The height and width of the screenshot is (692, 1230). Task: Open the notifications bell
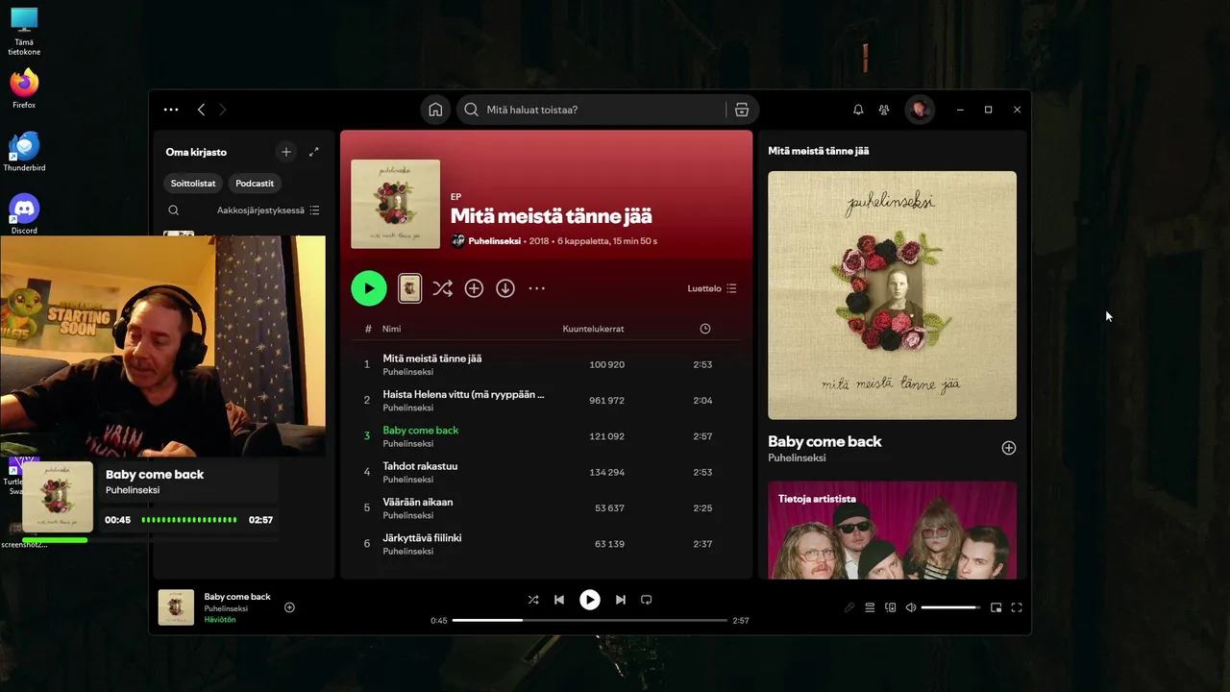tap(858, 110)
